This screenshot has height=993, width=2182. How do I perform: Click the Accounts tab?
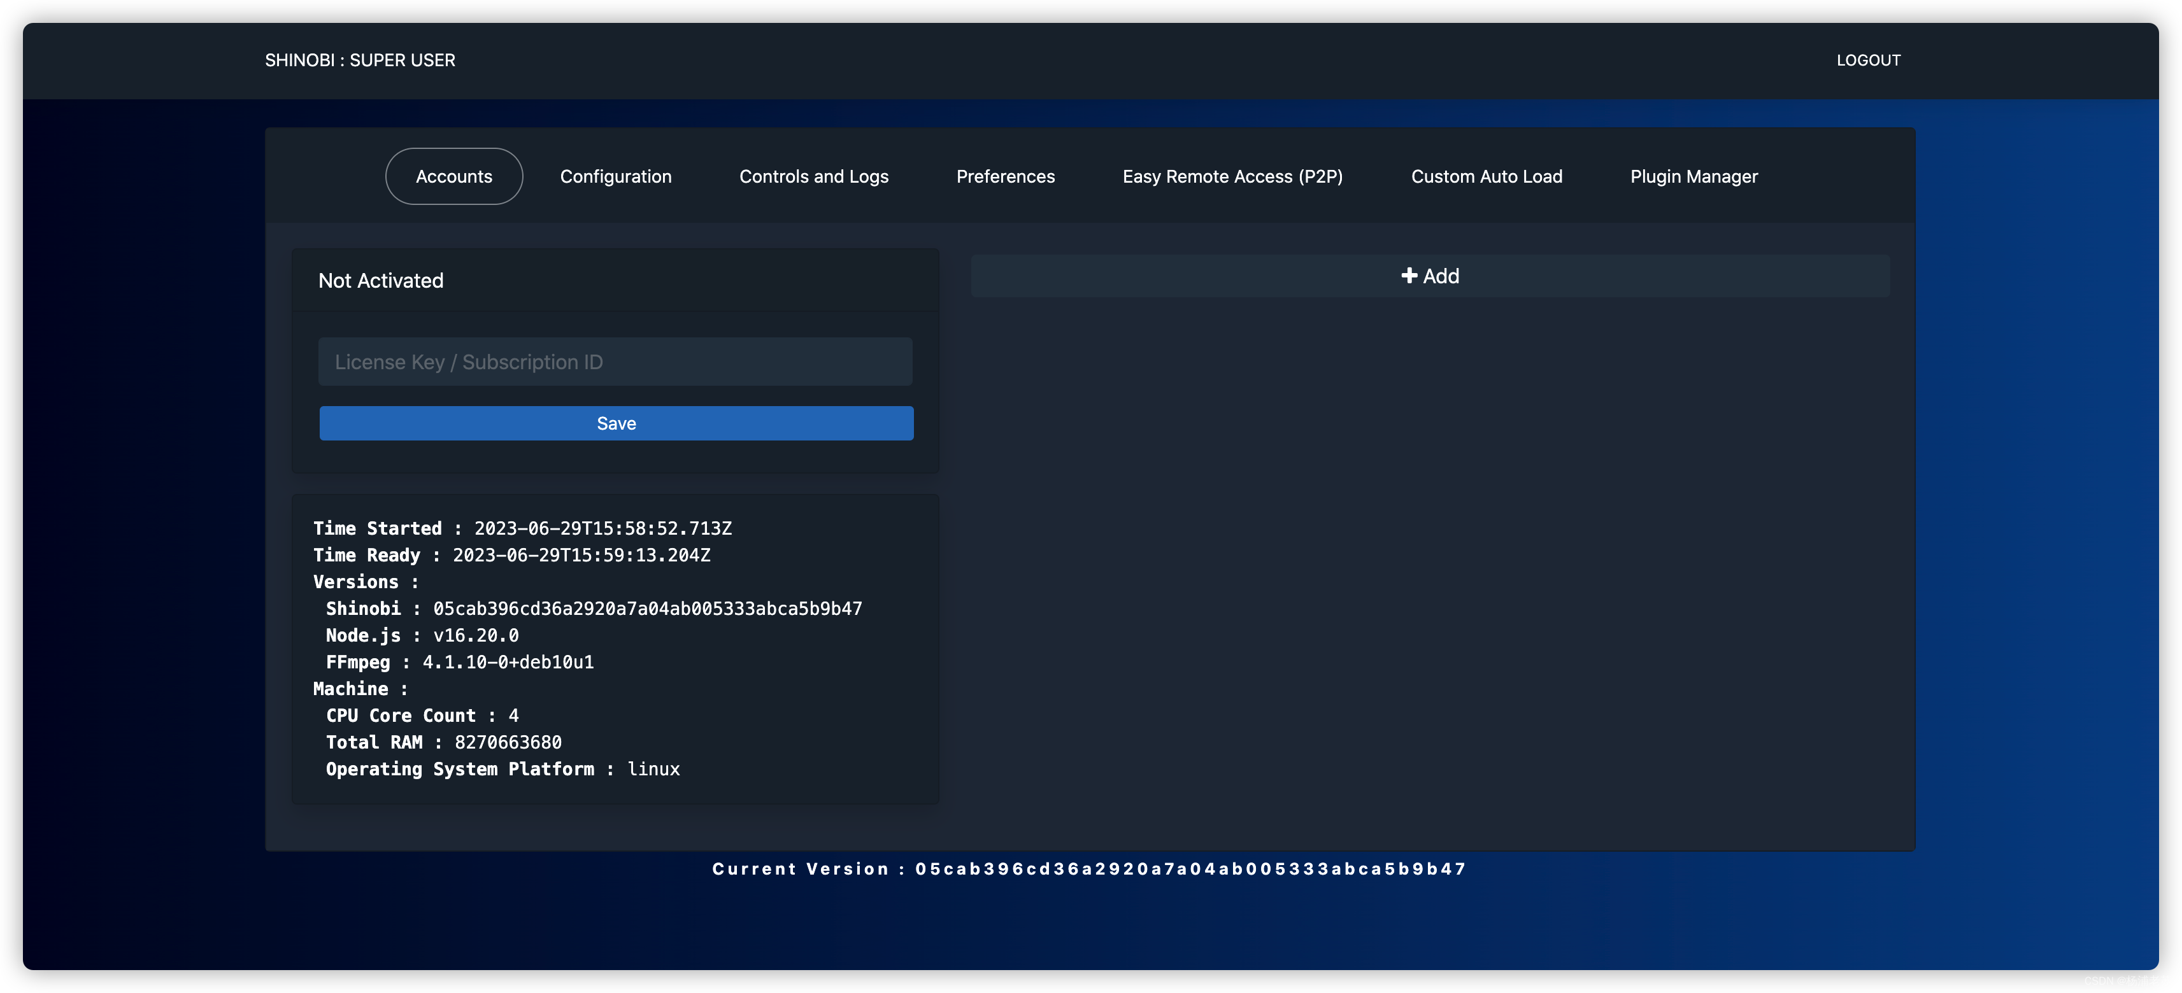pyautogui.click(x=453, y=175)
